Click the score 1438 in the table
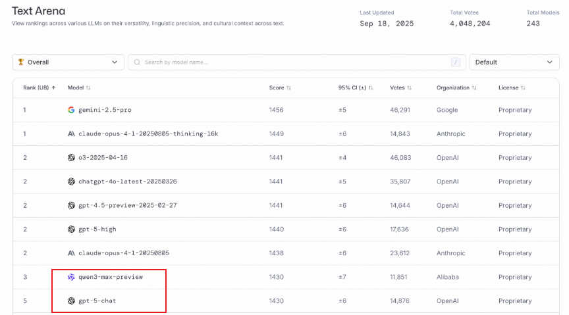 276,253
